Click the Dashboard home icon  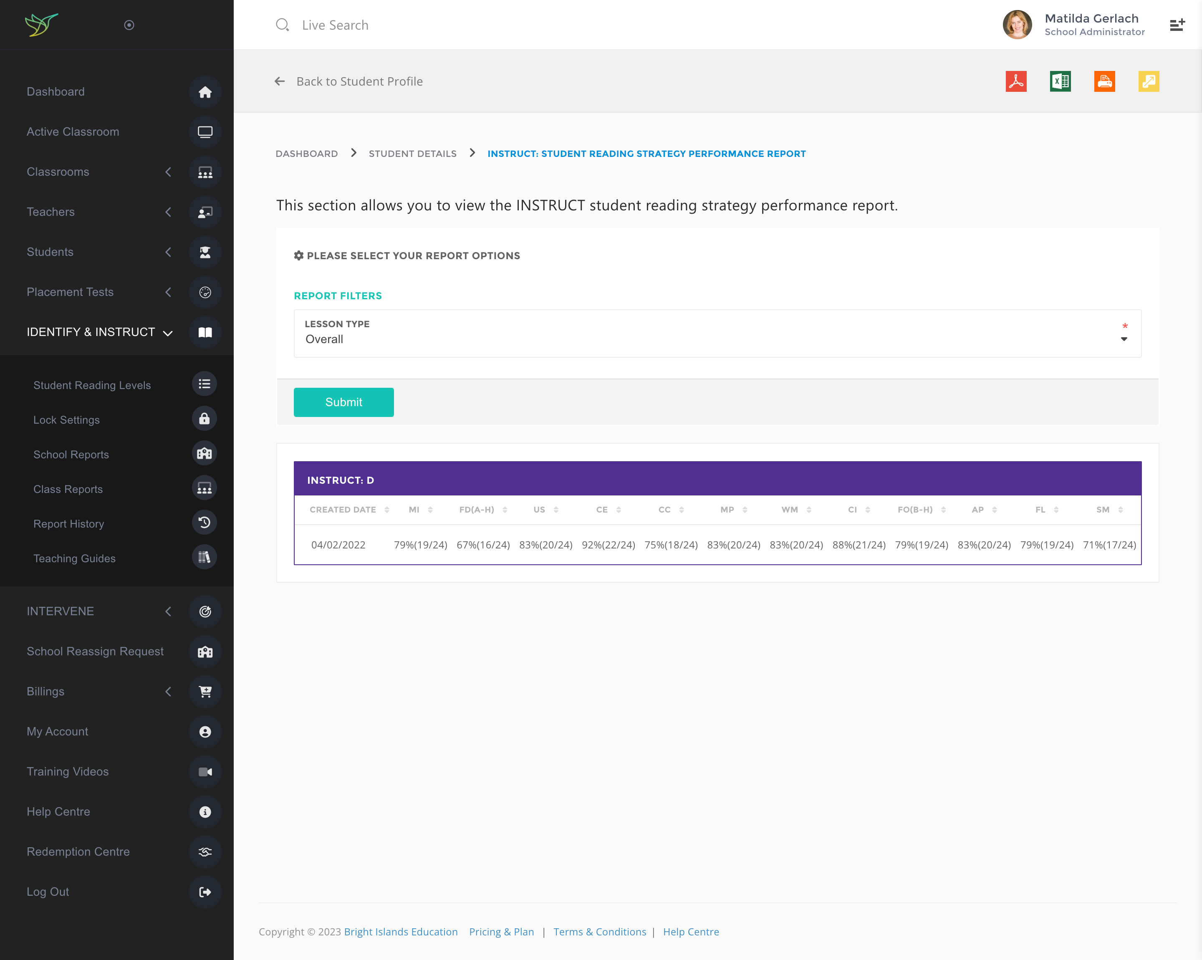[205, 92]
